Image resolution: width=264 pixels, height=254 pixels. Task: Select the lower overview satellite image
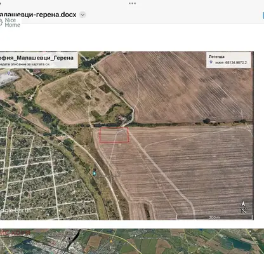click(132, 241)
